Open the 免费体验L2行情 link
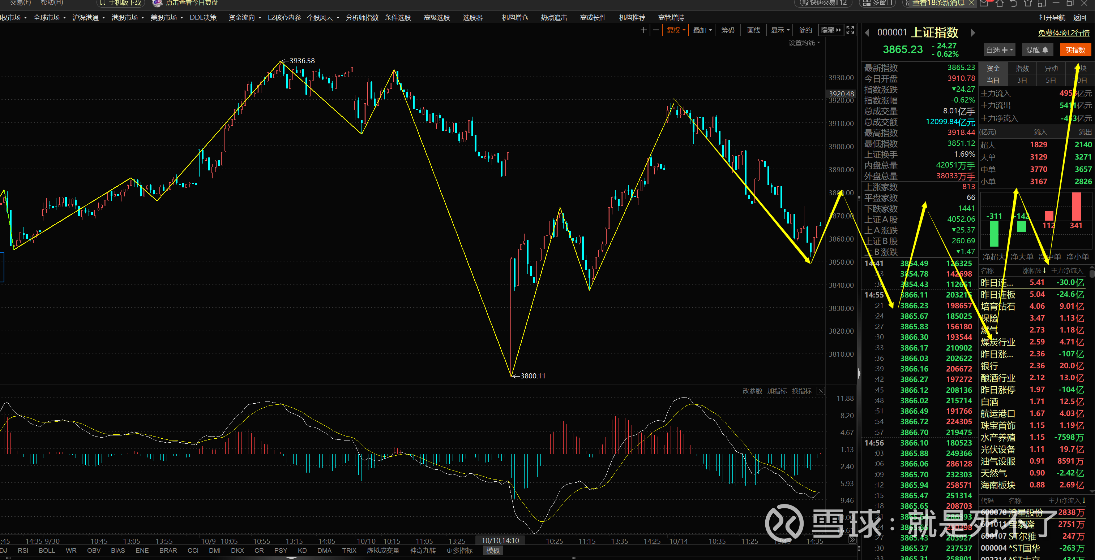The image size is (1095, 560). [1063, 33]
